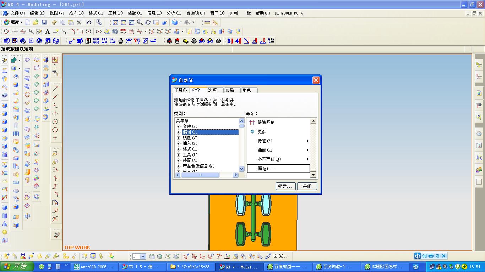Expand the 产品制造信息(M) category node

[x=179, y=166]
